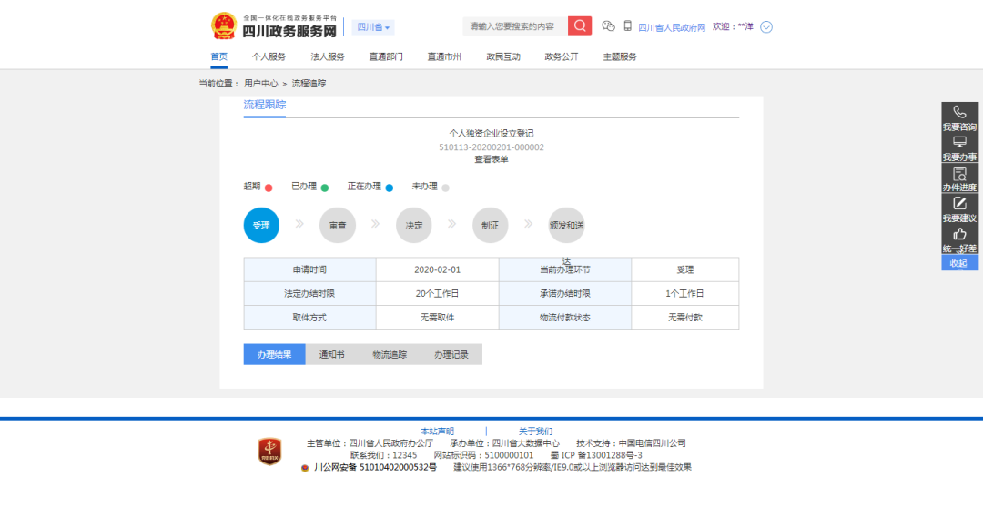Open 政民互动 navigation item

[502, 56]
